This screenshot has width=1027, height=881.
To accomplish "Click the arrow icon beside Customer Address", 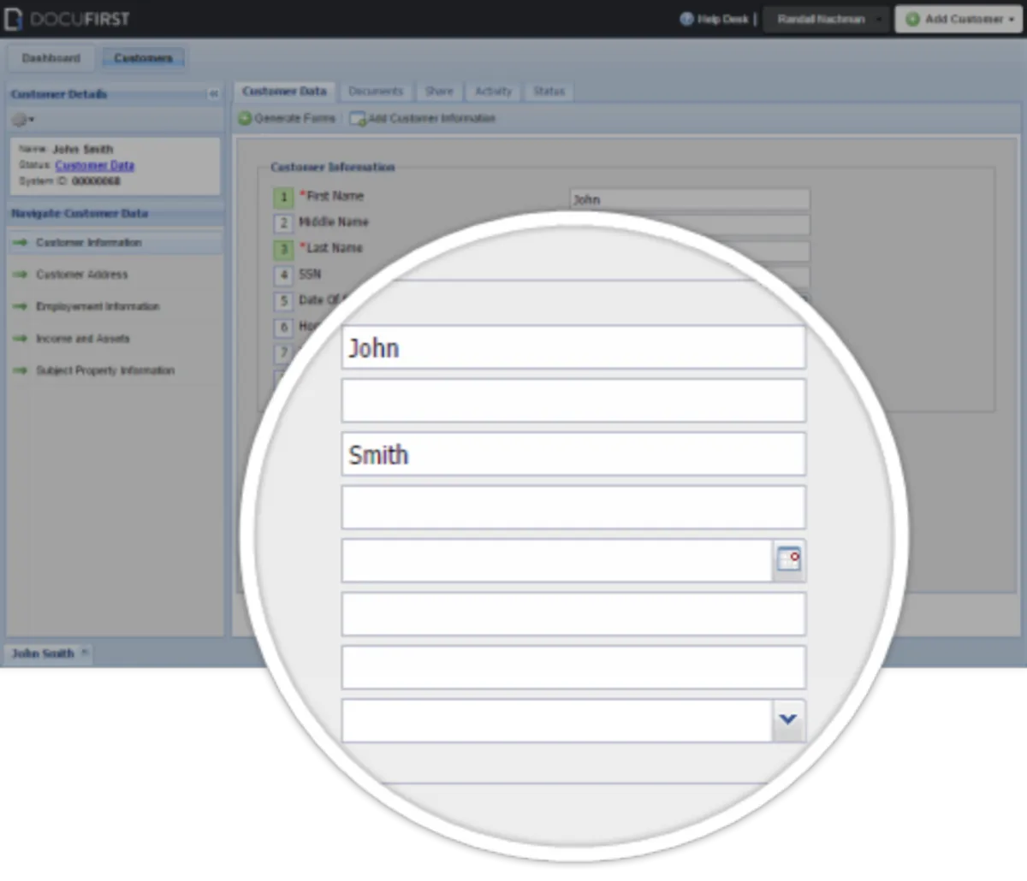I will 20,275.
